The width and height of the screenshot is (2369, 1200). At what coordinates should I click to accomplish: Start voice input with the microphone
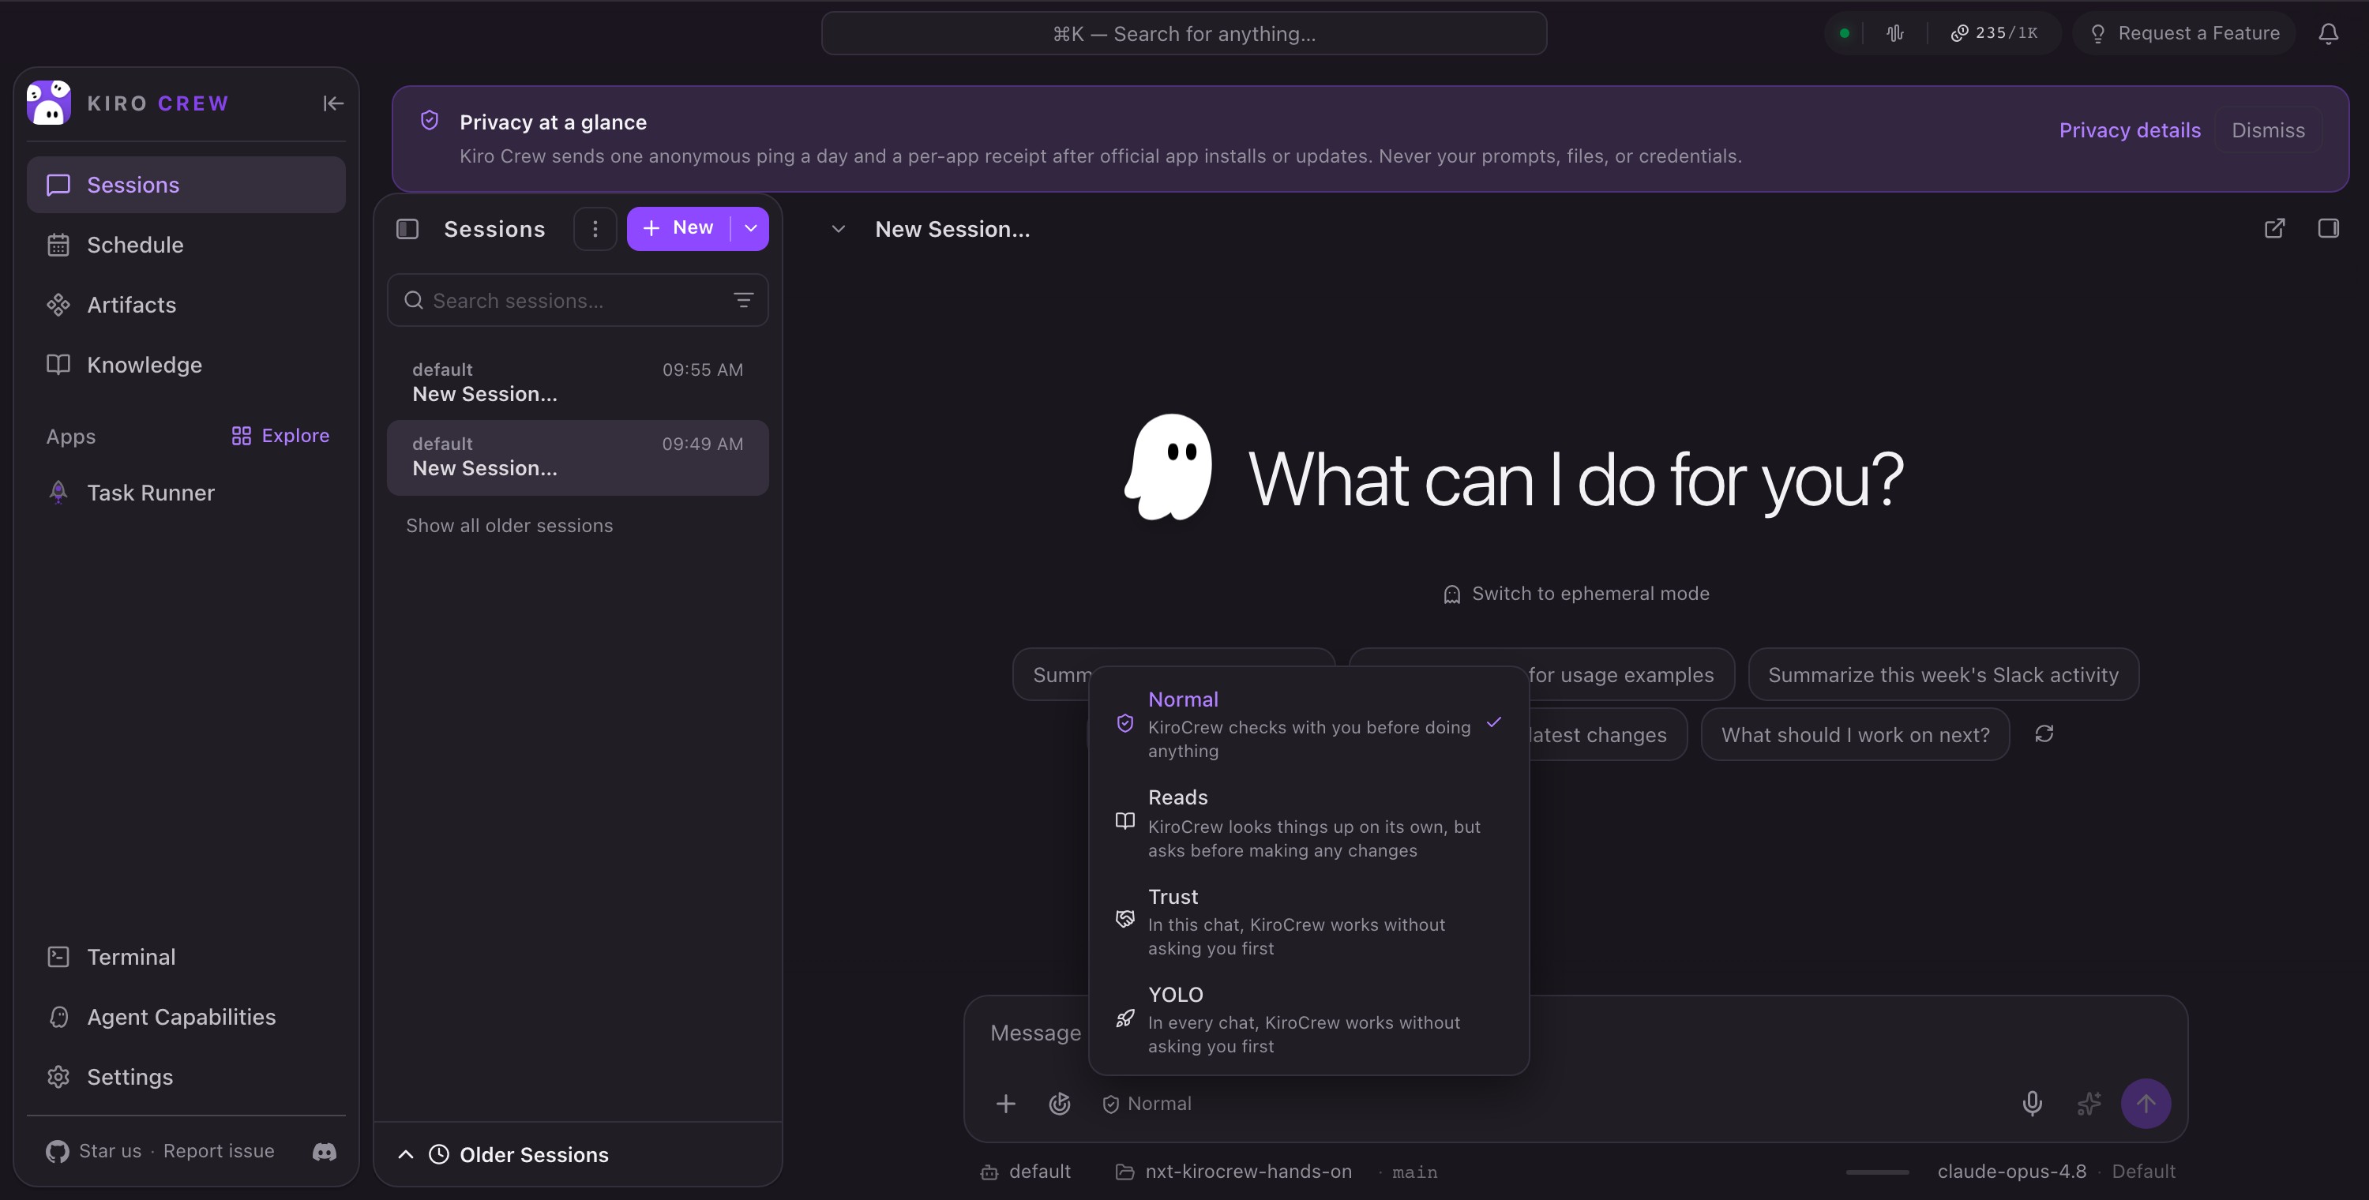2033,1104
